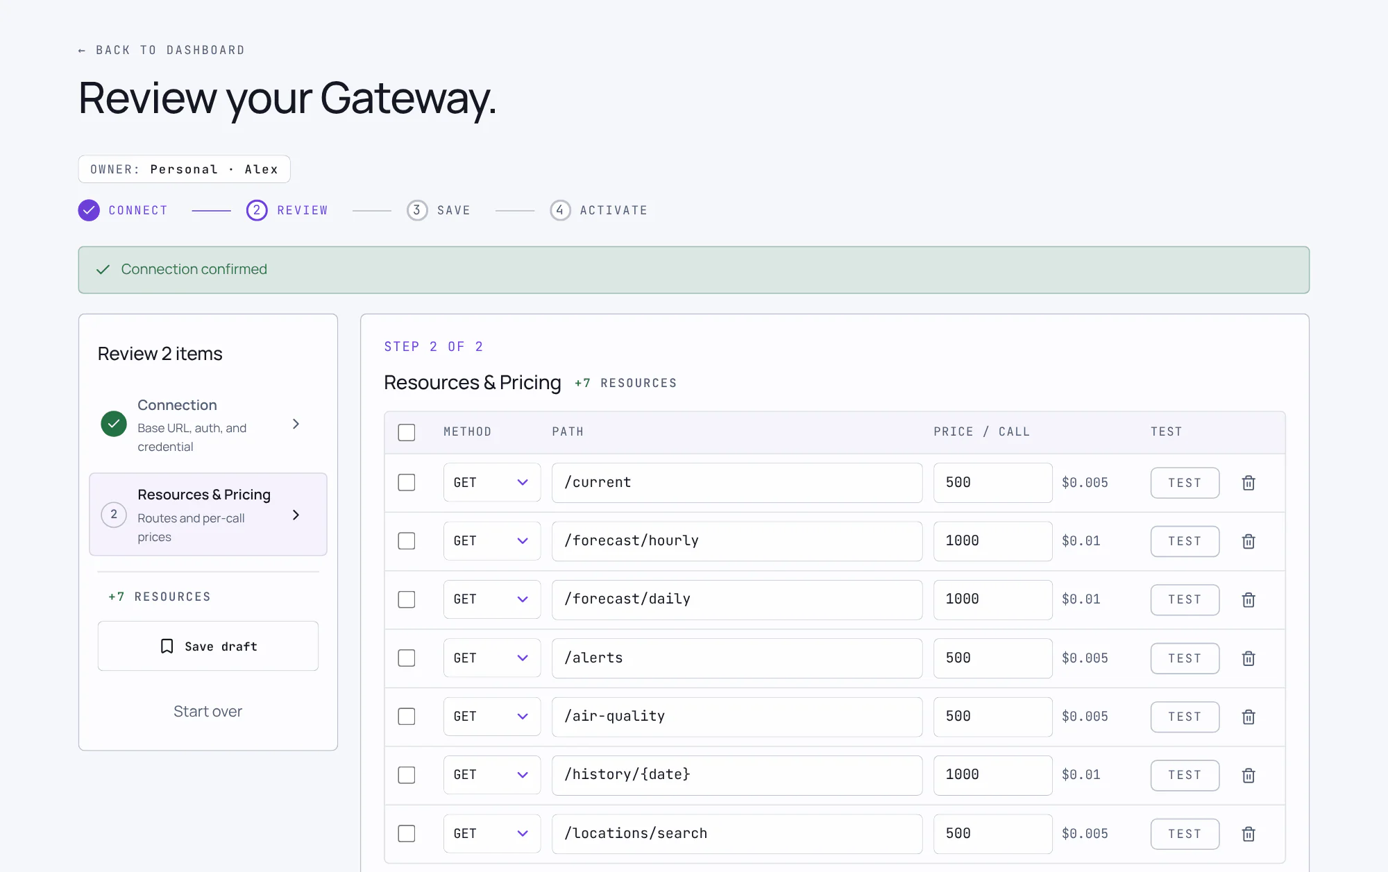Test the /alerts endpoint
1388x872 pixels.
1185,658
